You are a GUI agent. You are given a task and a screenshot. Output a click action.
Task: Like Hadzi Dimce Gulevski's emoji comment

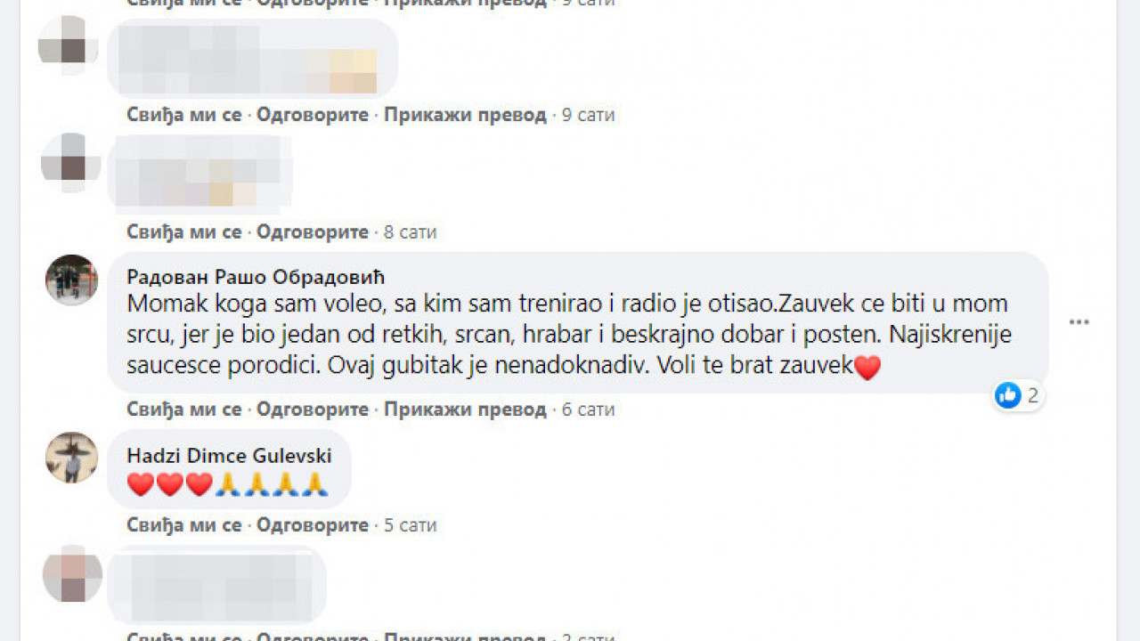click(x=184, y=525)
